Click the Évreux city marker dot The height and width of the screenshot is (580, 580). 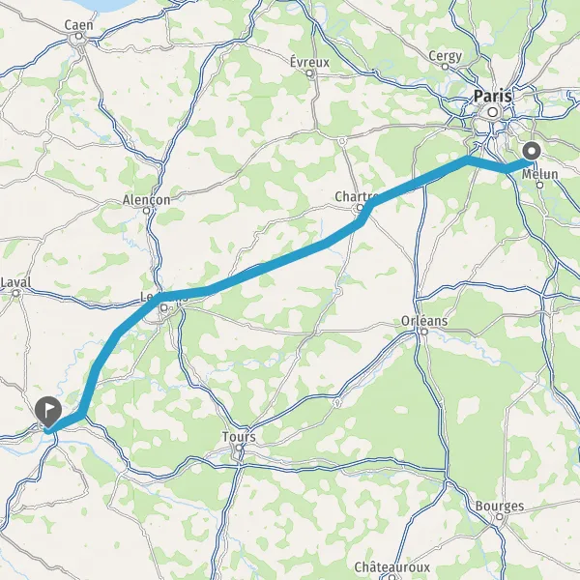click(309, 73)
